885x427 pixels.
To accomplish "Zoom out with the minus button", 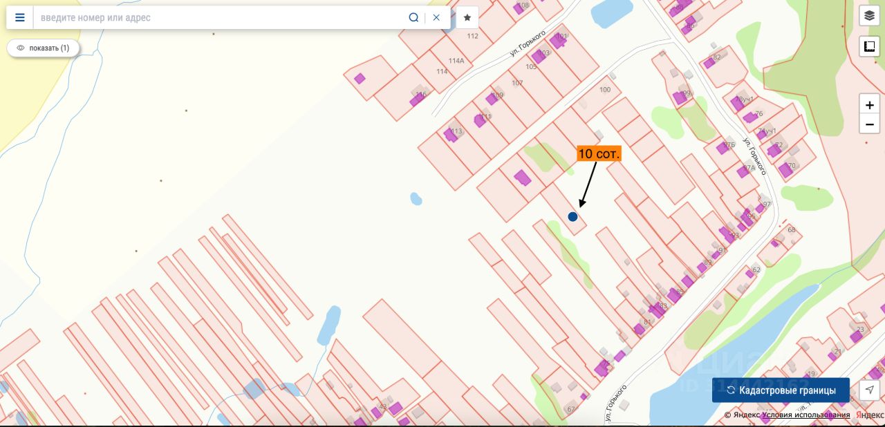I will [x=869, y=124].
